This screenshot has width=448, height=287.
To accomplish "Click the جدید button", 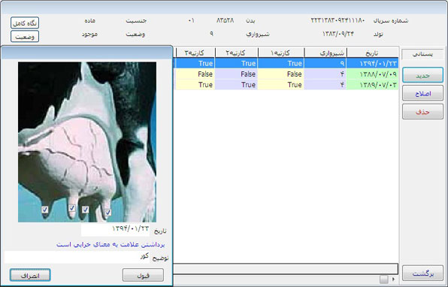I will pyautogui.click(x=423, y=75).
